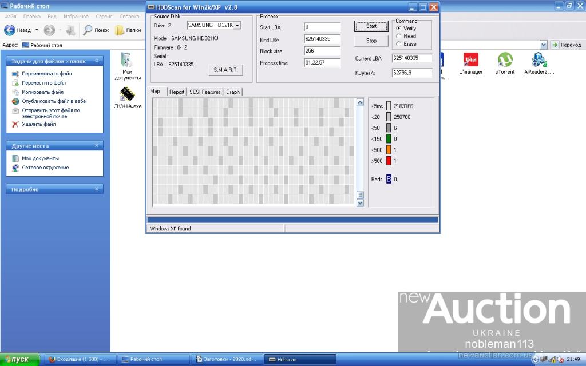The image size is (586, 366).
Task: Open the SCSI Features tab
Action: pos(205,92)
